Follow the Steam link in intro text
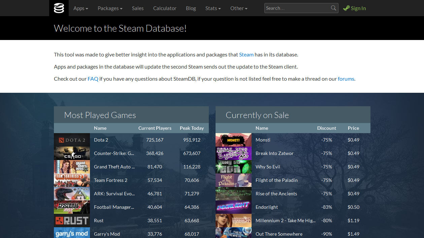 click(246, 54)
